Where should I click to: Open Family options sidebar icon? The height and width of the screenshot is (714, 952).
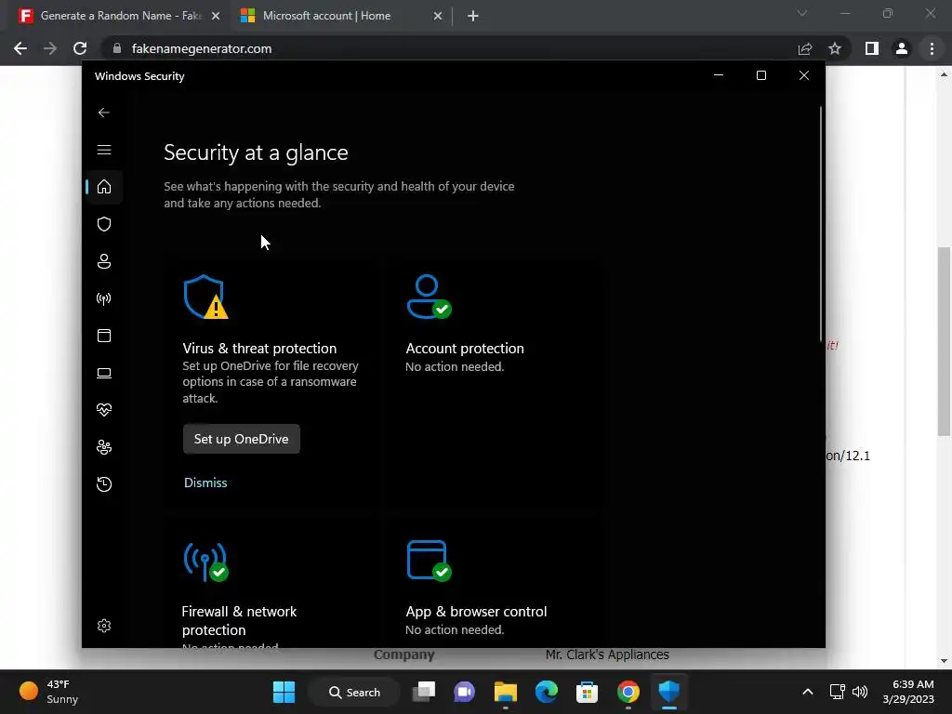click(x=104, y=447)
